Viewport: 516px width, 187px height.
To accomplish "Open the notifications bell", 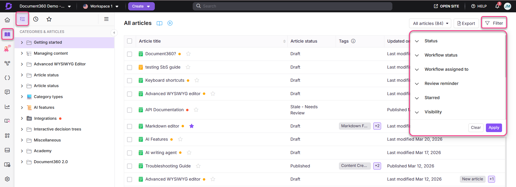I will (497, 6).
